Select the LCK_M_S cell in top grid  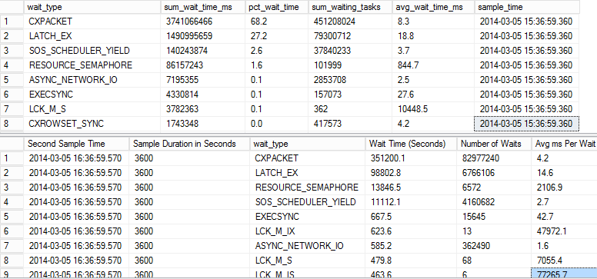coord(92,109)
